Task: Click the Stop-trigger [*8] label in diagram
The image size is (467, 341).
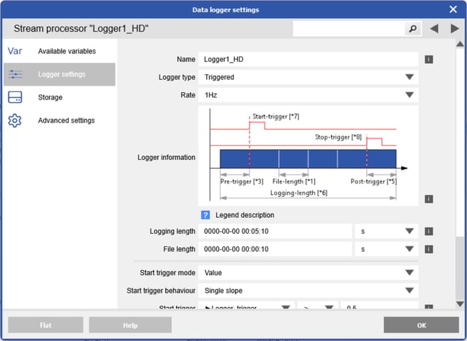Action: click(x=338, y=137)
